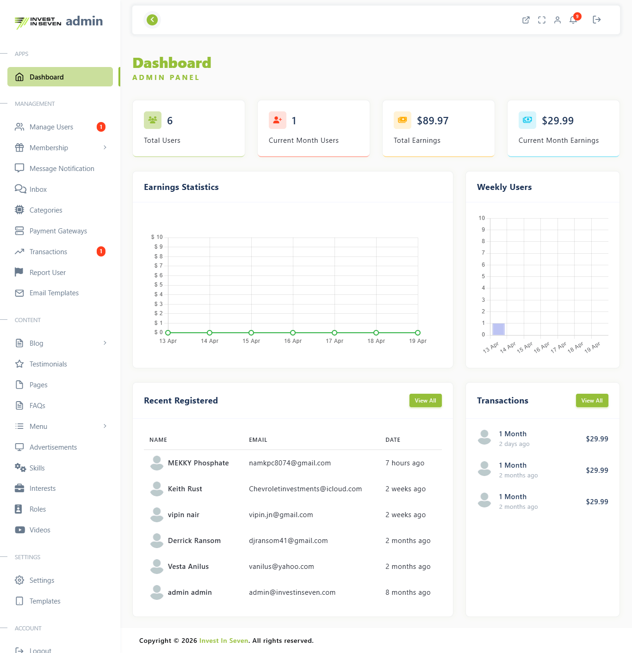Viewport: 632px width, 653px height.
Task: Toggle fullscreen mode icon
Action: [x=542, y=20]
